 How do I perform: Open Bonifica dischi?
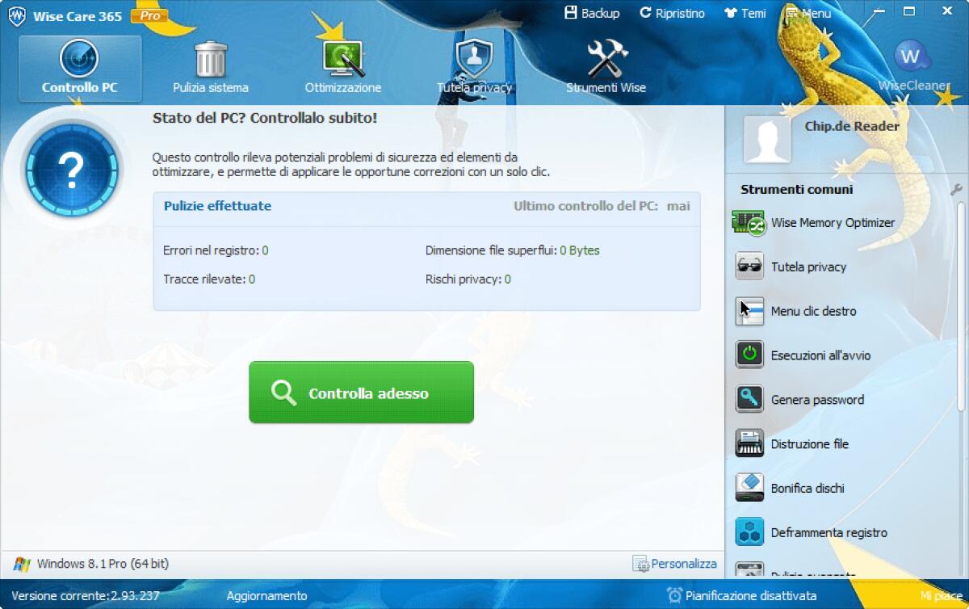[807, 488]
